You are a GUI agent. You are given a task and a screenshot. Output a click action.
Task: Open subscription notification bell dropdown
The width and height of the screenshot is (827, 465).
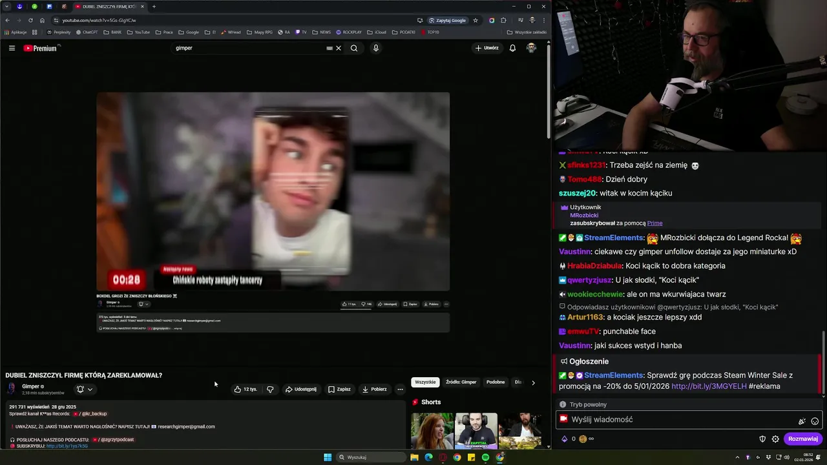click(x=85, y=389)
